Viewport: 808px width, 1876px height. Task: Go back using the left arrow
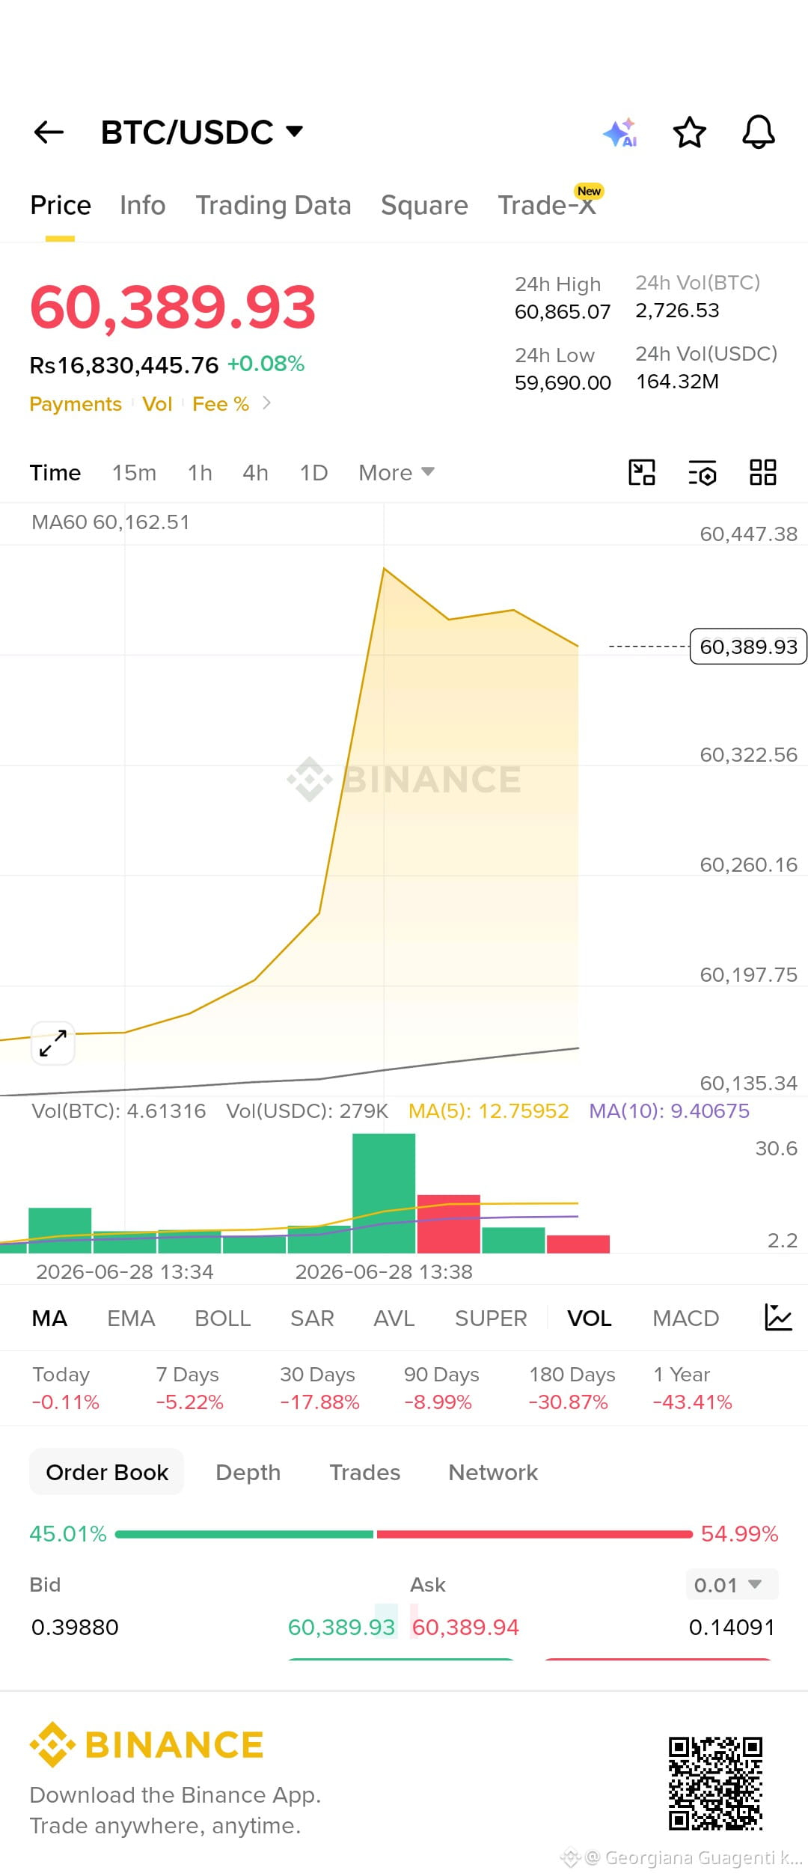[x=49, y=132]
